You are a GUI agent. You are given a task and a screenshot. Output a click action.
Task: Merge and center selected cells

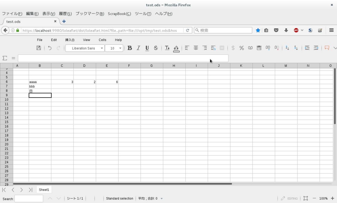[x=222, y=48]
